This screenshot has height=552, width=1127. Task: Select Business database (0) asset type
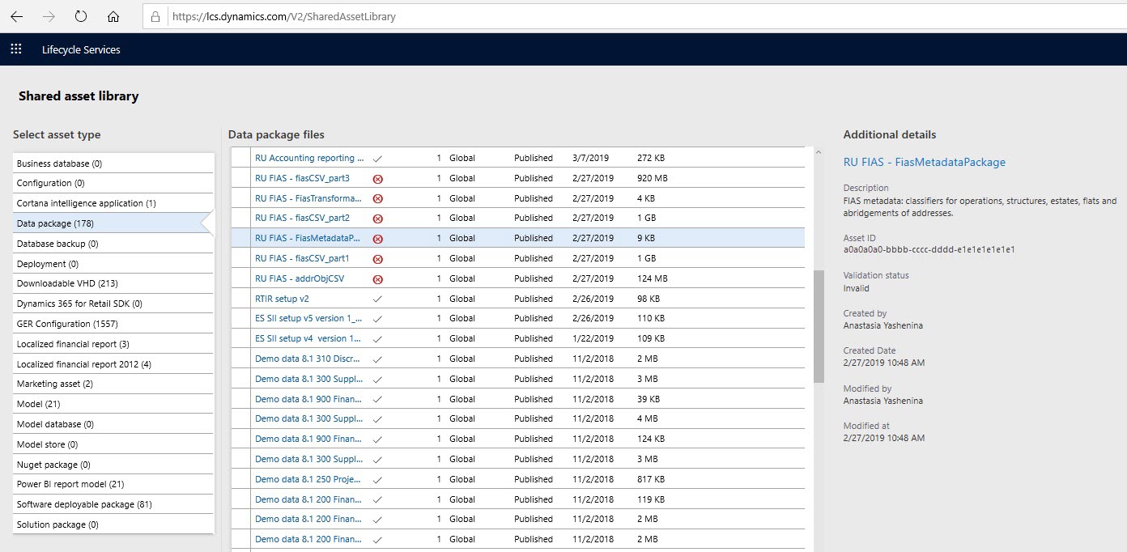[113, 163]
